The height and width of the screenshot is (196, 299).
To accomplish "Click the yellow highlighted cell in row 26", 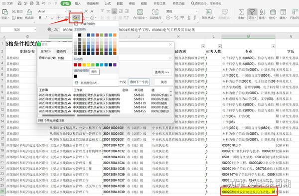I will pyautogui.click(x=249, y=192).
